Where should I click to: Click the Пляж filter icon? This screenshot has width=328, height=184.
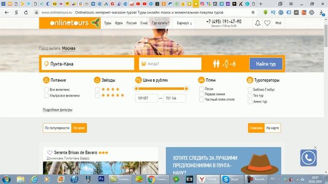201,80
